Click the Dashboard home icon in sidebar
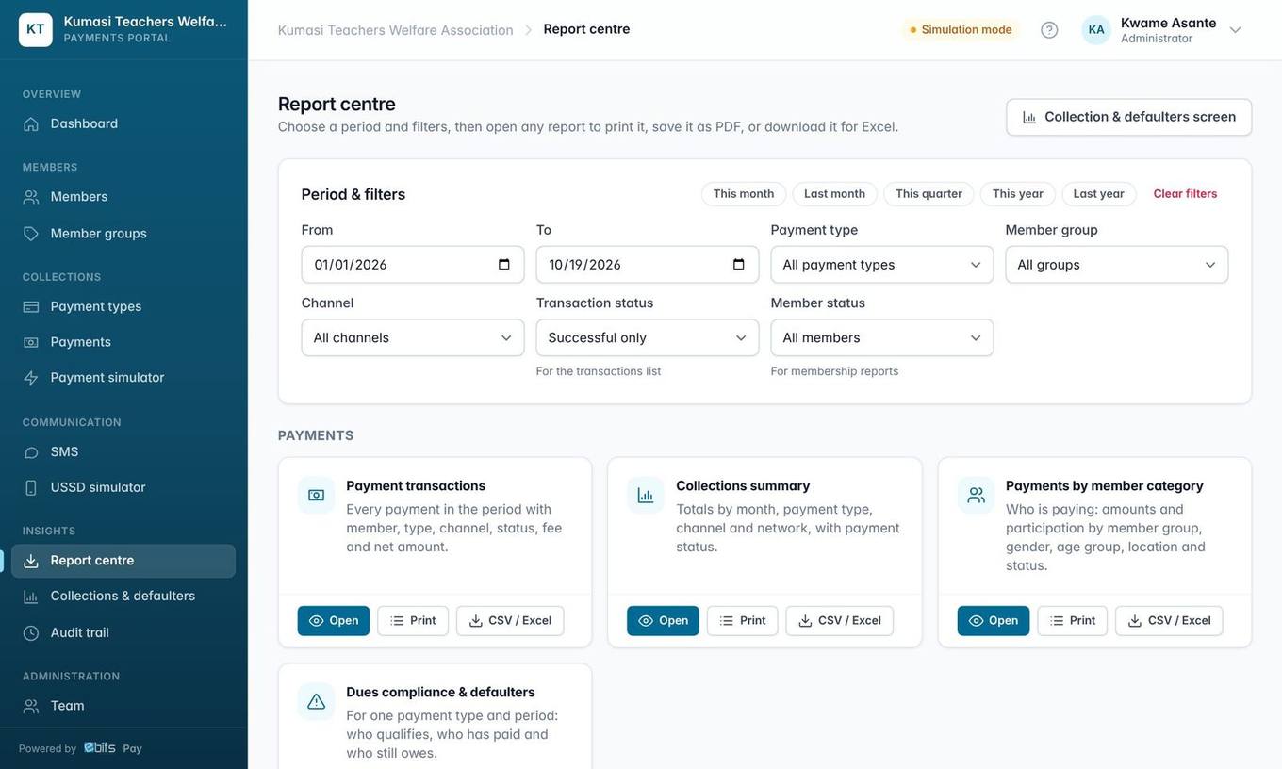The height and width of the screenshot is (769, 1282). point(31,123)
